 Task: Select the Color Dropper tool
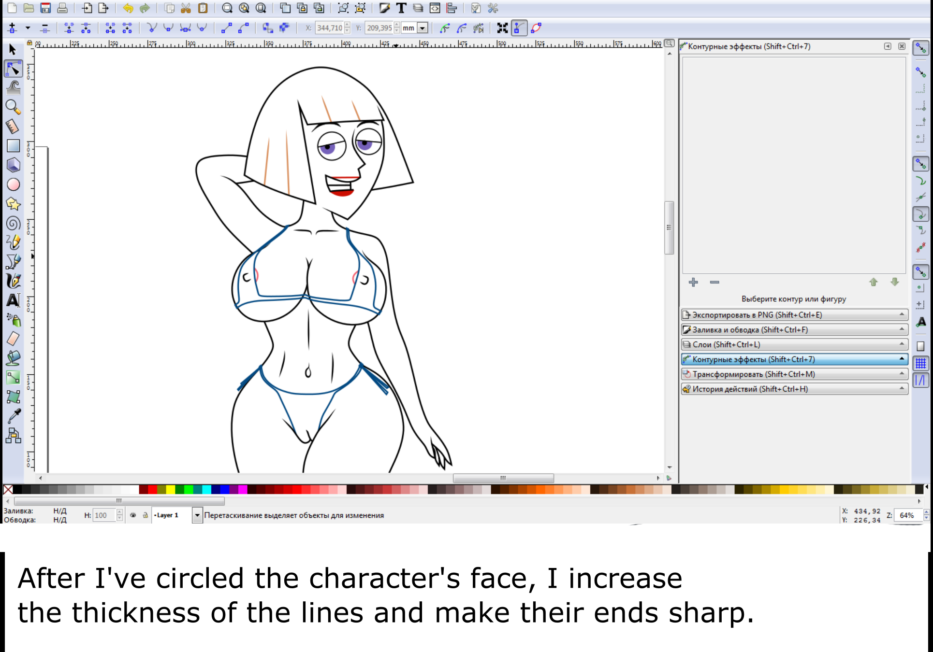[13, 416]
